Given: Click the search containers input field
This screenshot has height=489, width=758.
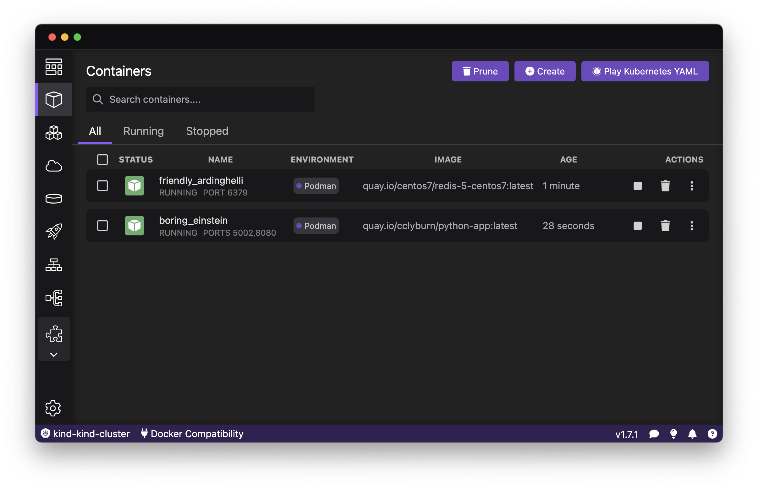Looking at the screenshot, I should (x=200, y=99).
